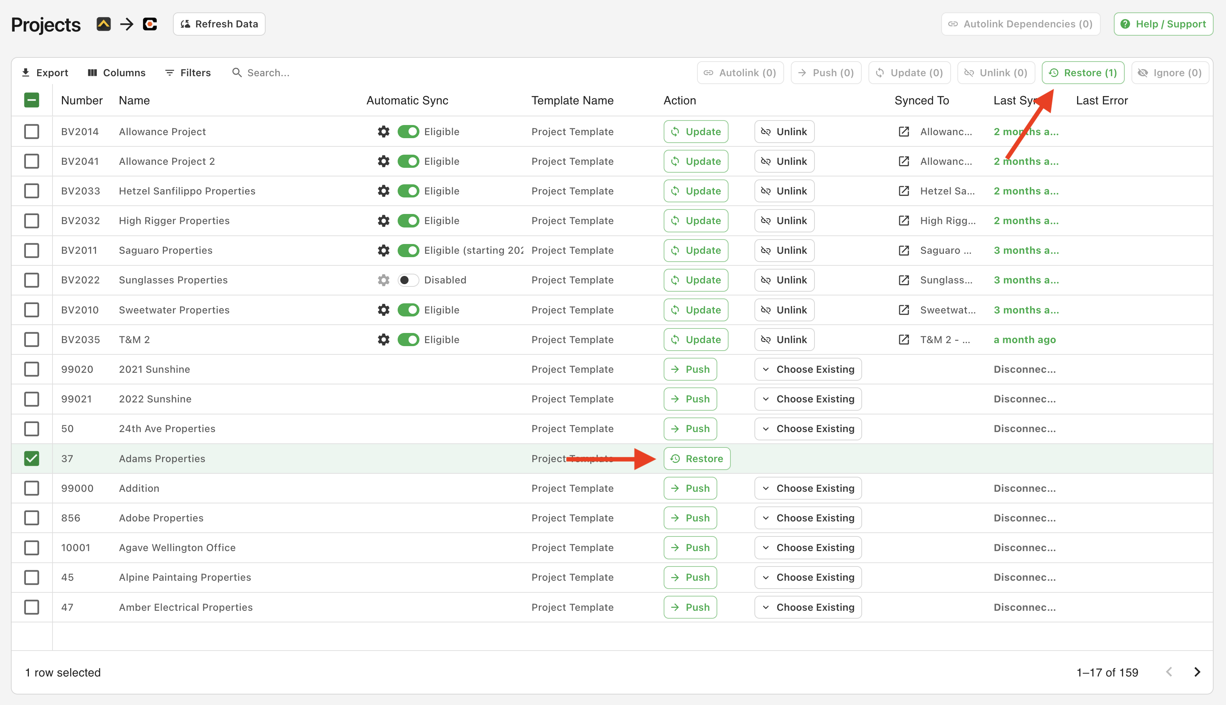Viewport: 1226px width, 705px height.
Task: Sort by the Synced To column header
Action: [x=921, y=100]
